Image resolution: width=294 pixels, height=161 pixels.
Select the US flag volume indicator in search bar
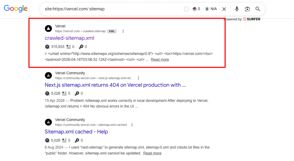[195, 9]
